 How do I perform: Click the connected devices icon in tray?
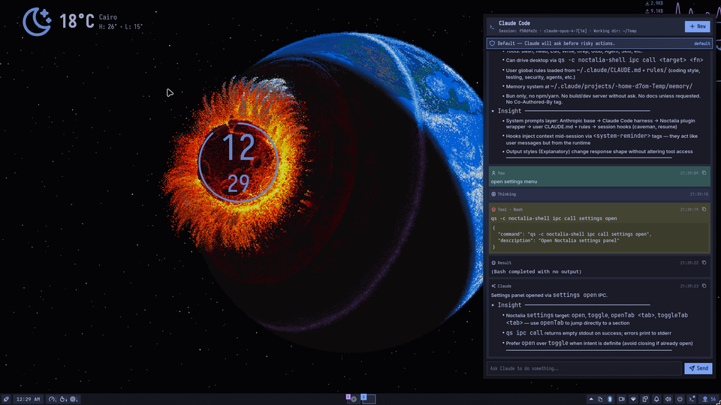pyautogui.click(x=645, y=399)
